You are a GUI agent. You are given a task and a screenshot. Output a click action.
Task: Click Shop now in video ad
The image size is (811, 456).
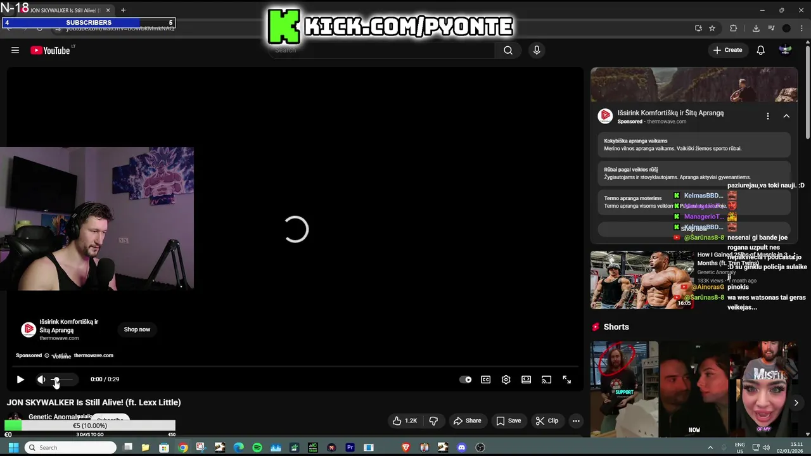click(x=137, y=329)
